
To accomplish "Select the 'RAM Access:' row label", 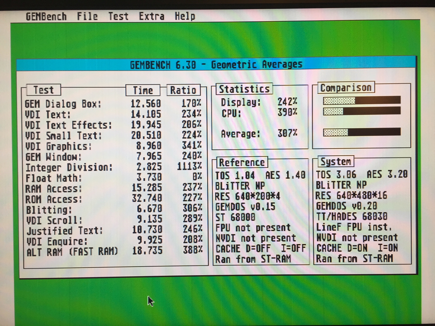I will 54,189.
